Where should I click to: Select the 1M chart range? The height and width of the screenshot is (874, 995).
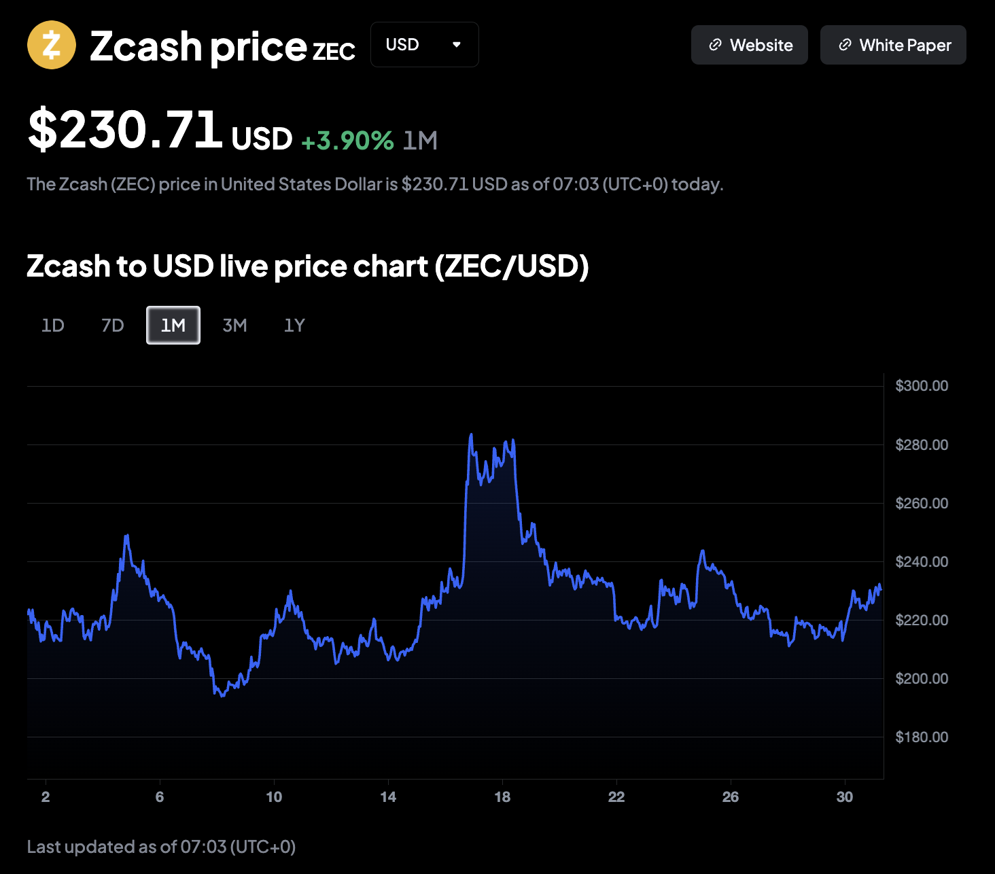pos(173,326)
